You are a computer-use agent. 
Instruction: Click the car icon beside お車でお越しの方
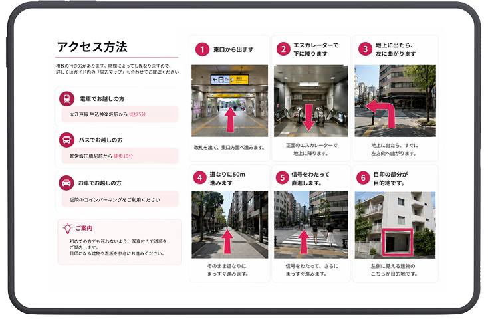pyautogui.click(x=66, y=183)
